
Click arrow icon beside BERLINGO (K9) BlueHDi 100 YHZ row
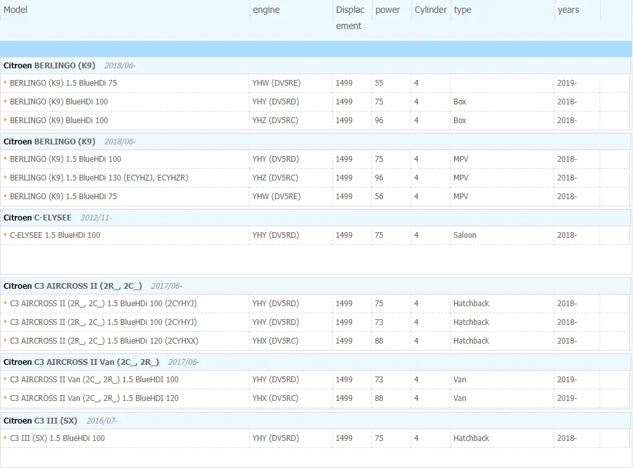click(5, 120)
